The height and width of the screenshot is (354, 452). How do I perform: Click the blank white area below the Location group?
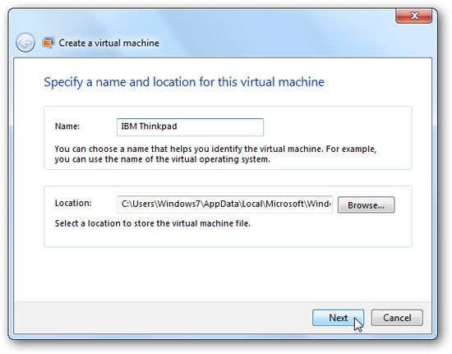[x=222, y=274]
